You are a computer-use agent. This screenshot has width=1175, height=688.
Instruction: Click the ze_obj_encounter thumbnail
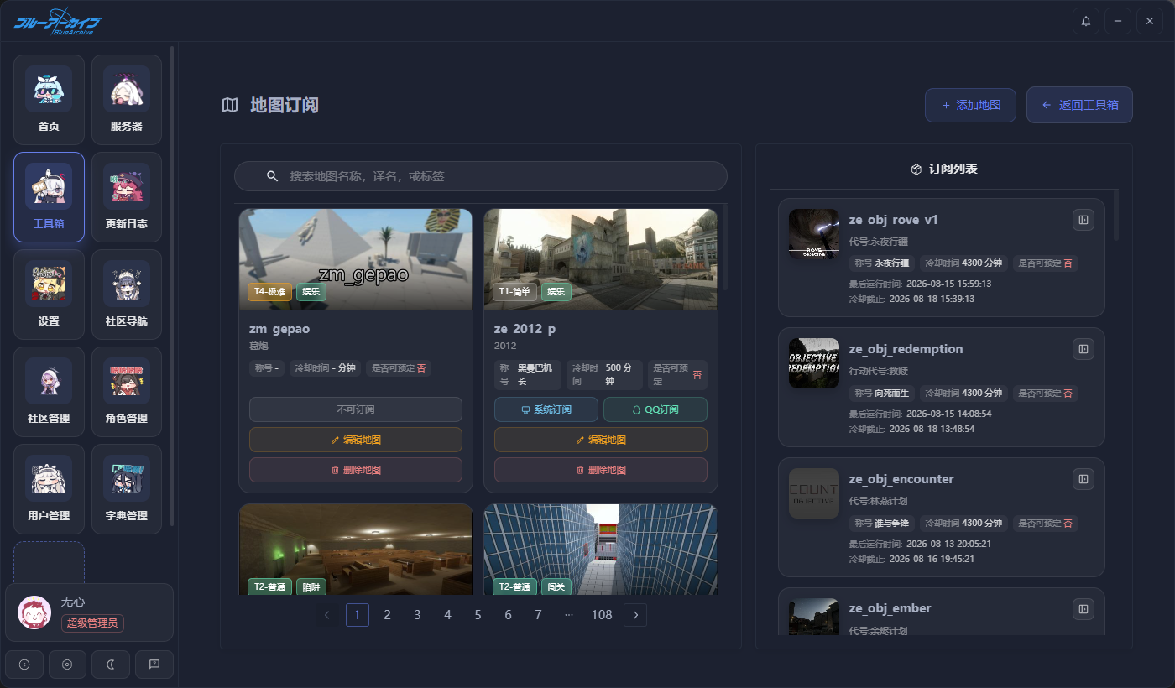[x=814, y=493]
